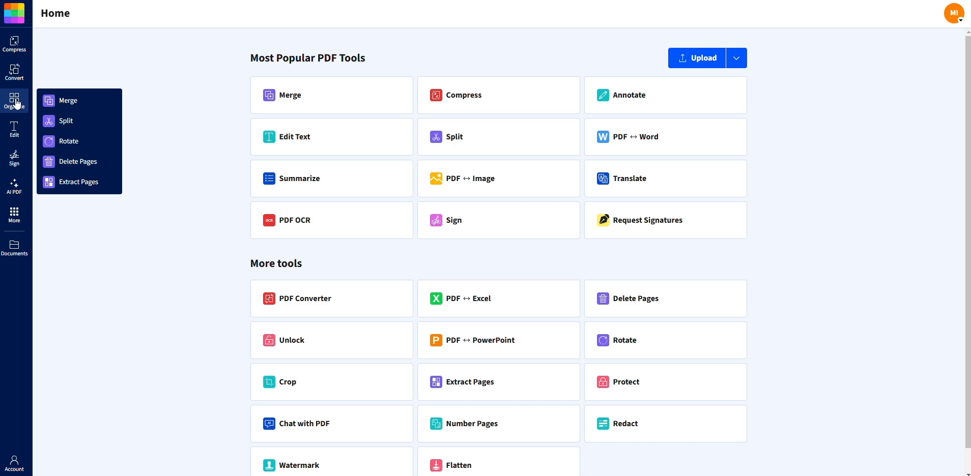Image resolution: width=971 pixels, height=476 pixels.
Task: Click the Rotate card icon
Action: (603, 340)
